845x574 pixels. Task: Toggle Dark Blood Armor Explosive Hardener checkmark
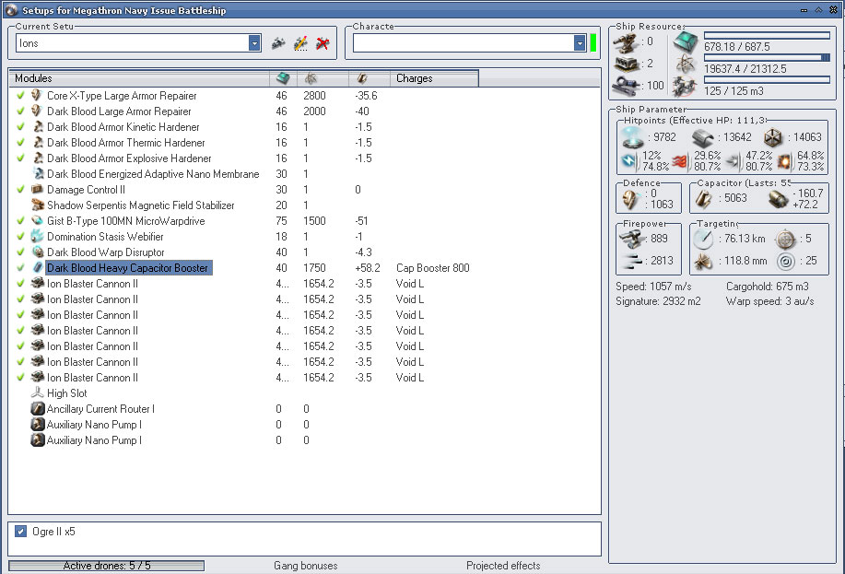click(x=20, y=158)
